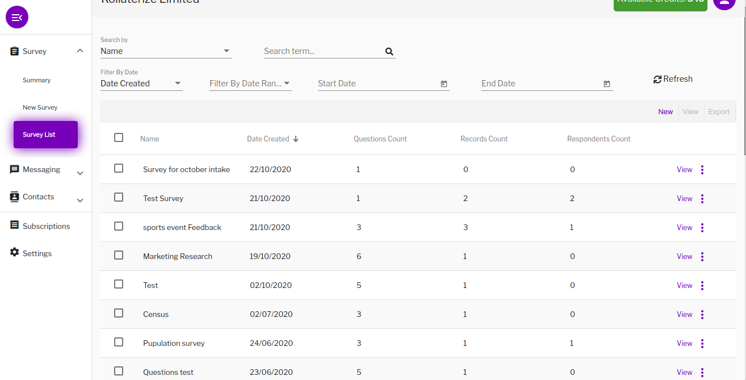Open the Search by Name dropdown
Screen dimensions: 746x380
pyautogui.click(x=166, y=51)
